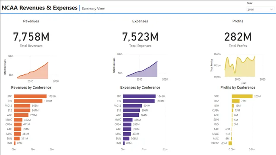
Task: Click the B10 bar in Revenues by Conference
Action: [28, 101]
